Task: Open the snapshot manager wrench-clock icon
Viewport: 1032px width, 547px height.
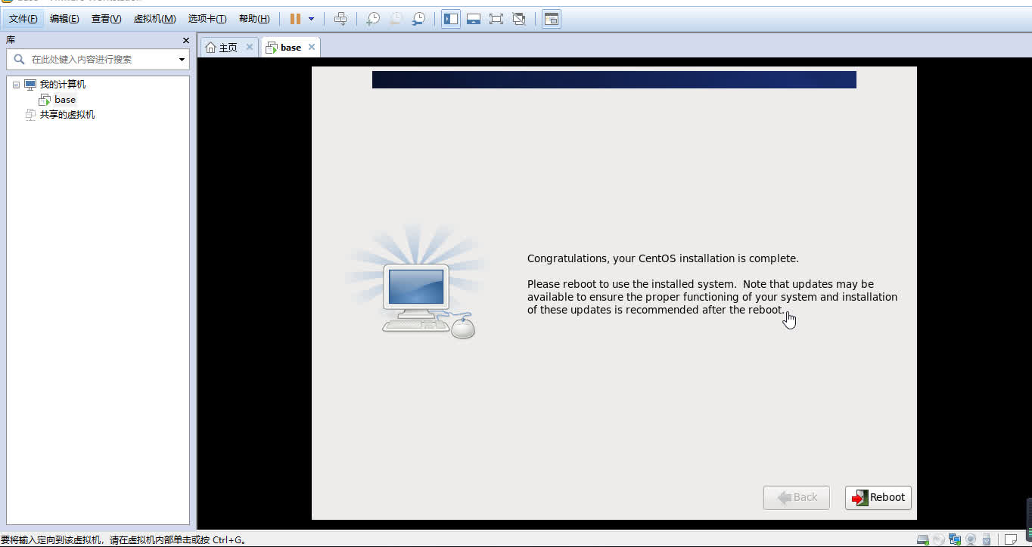Action: (418, 19)
